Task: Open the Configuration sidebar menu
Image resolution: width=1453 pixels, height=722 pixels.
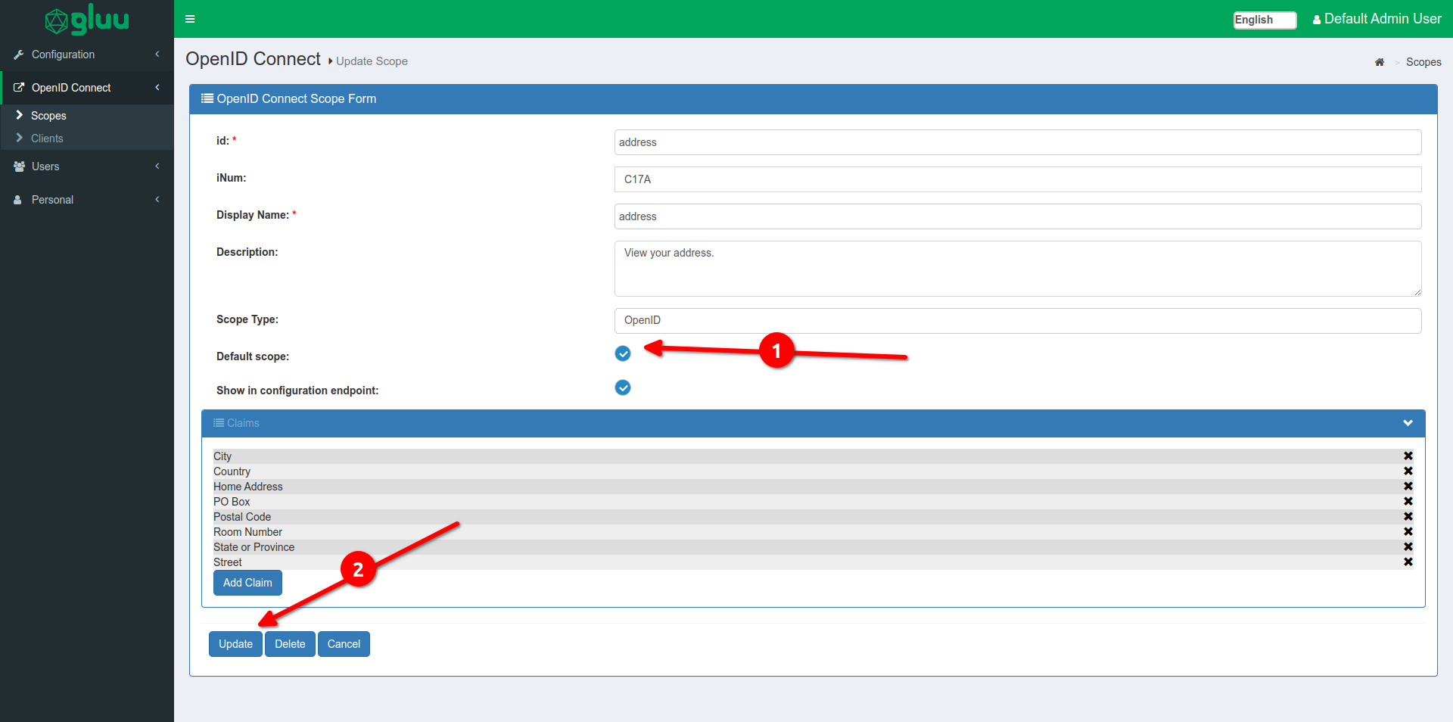Action: [87, 54]
